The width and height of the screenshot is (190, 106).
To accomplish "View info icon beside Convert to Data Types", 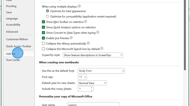I will pyautogui.click(x=98, y=32).
